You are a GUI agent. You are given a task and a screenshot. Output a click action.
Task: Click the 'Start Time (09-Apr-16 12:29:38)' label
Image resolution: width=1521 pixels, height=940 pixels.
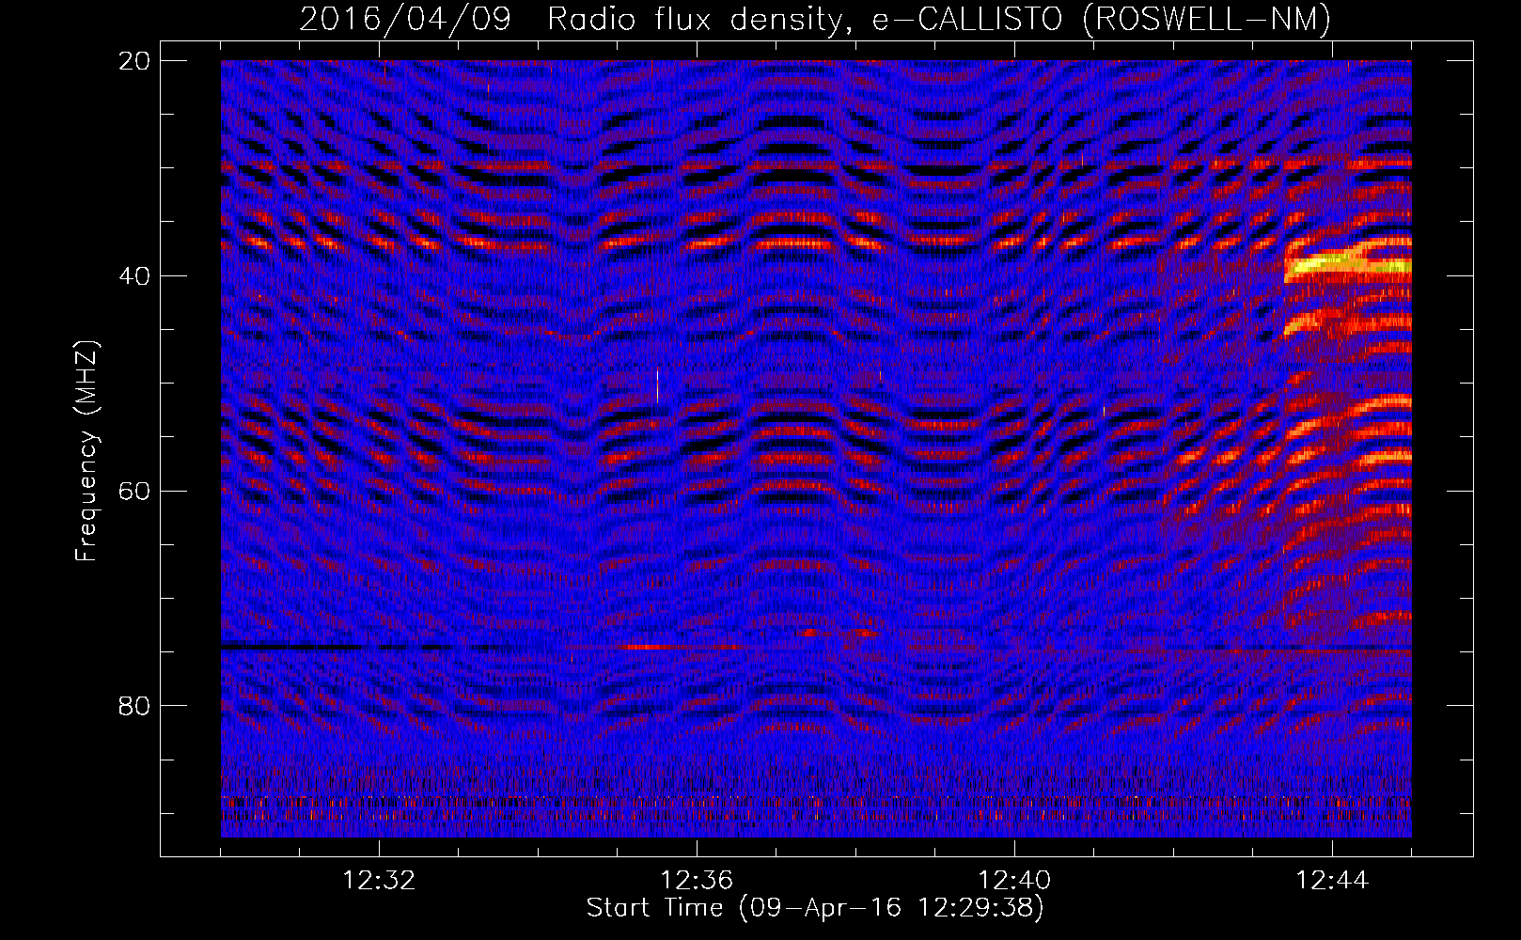815,908
